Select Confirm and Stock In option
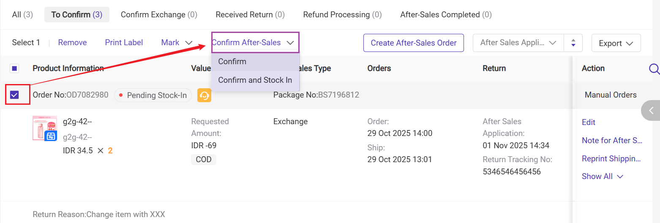This screenshot has height=223, width=660. (x=255, y=80)
